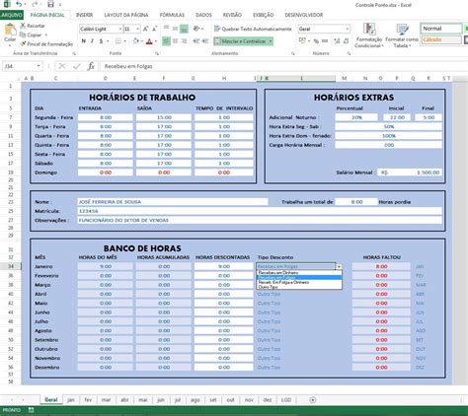Click the fx insert function icon
This screenshot has width=468, height=416.
click(91, 66)
